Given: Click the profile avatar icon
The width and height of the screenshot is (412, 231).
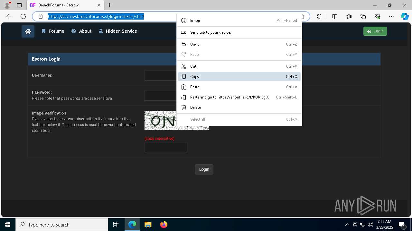Looking at the screenshot, I should 7,5.
